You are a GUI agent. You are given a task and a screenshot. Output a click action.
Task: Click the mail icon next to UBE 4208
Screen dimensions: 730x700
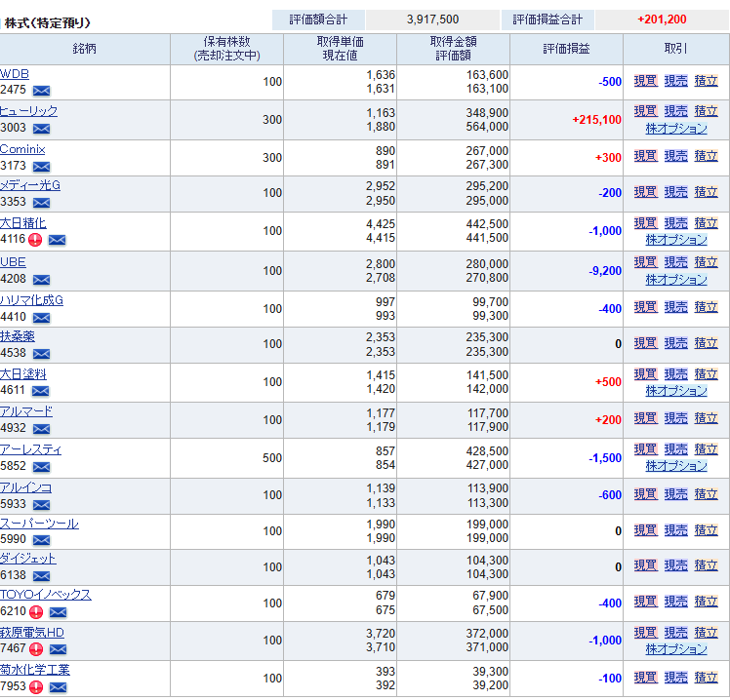41,279
